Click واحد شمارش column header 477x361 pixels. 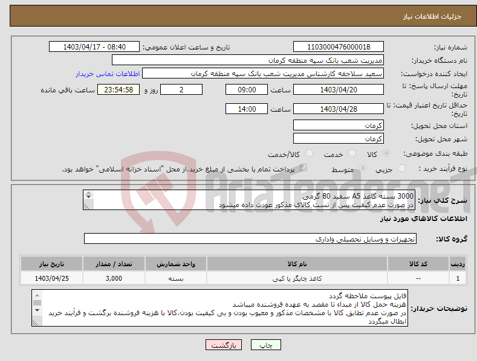point(176,264)
